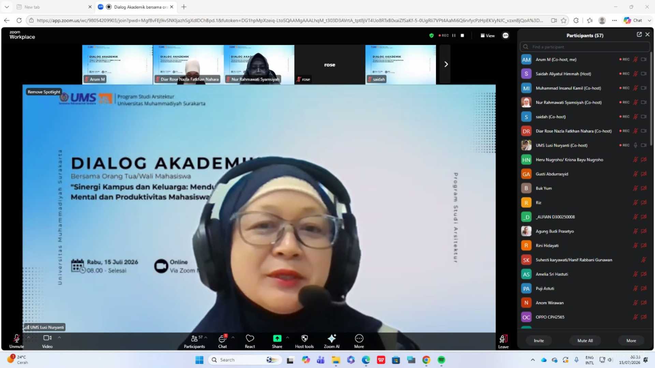Pop out the Participants panel
655x368 pixels.
tap(639, 34)
